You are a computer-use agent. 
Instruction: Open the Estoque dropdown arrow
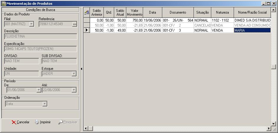(74, 74)
